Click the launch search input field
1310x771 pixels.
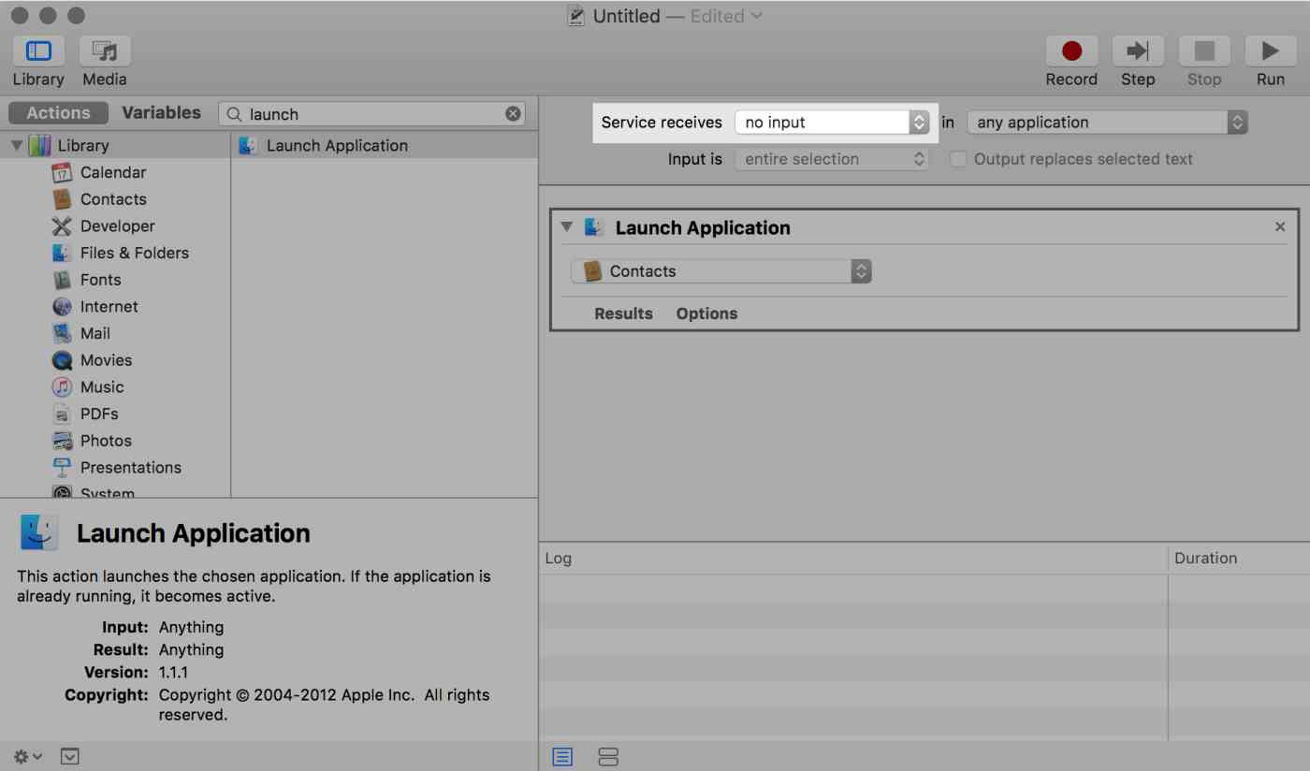tap(371, 114)
